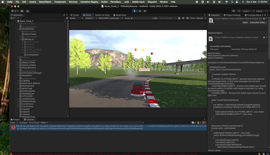
Task: Toggle the Console error count filter
Action: (x=204, y=122)
